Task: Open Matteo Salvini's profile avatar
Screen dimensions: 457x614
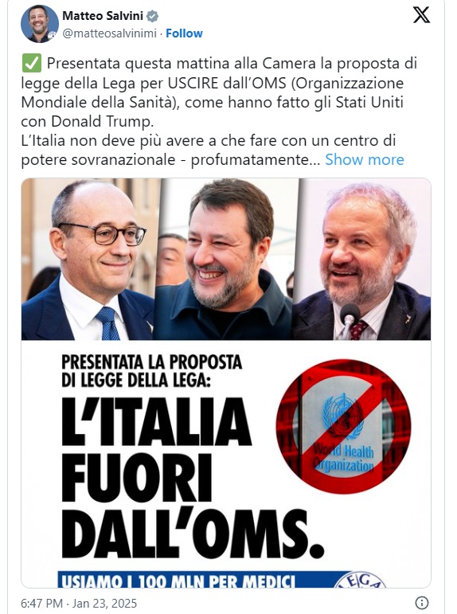Action: (40, 24)
